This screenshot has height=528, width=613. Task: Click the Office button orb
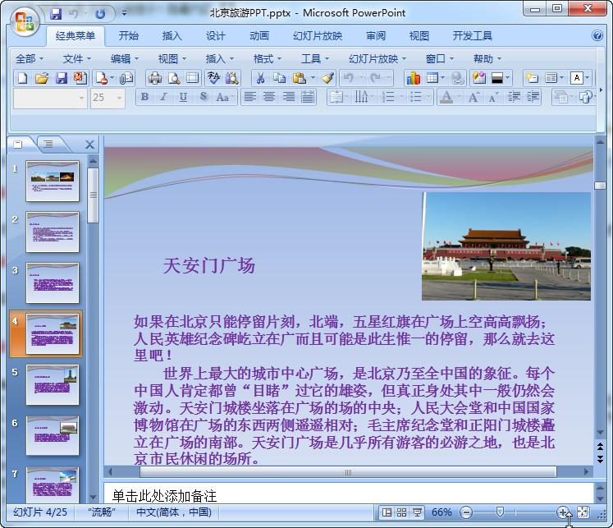[25, 22]
